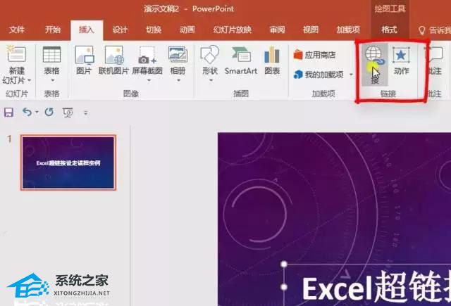Screen dimensions: 451x306
Task: Click the Shapes (形状) icon
Action: tap(210, 55)
